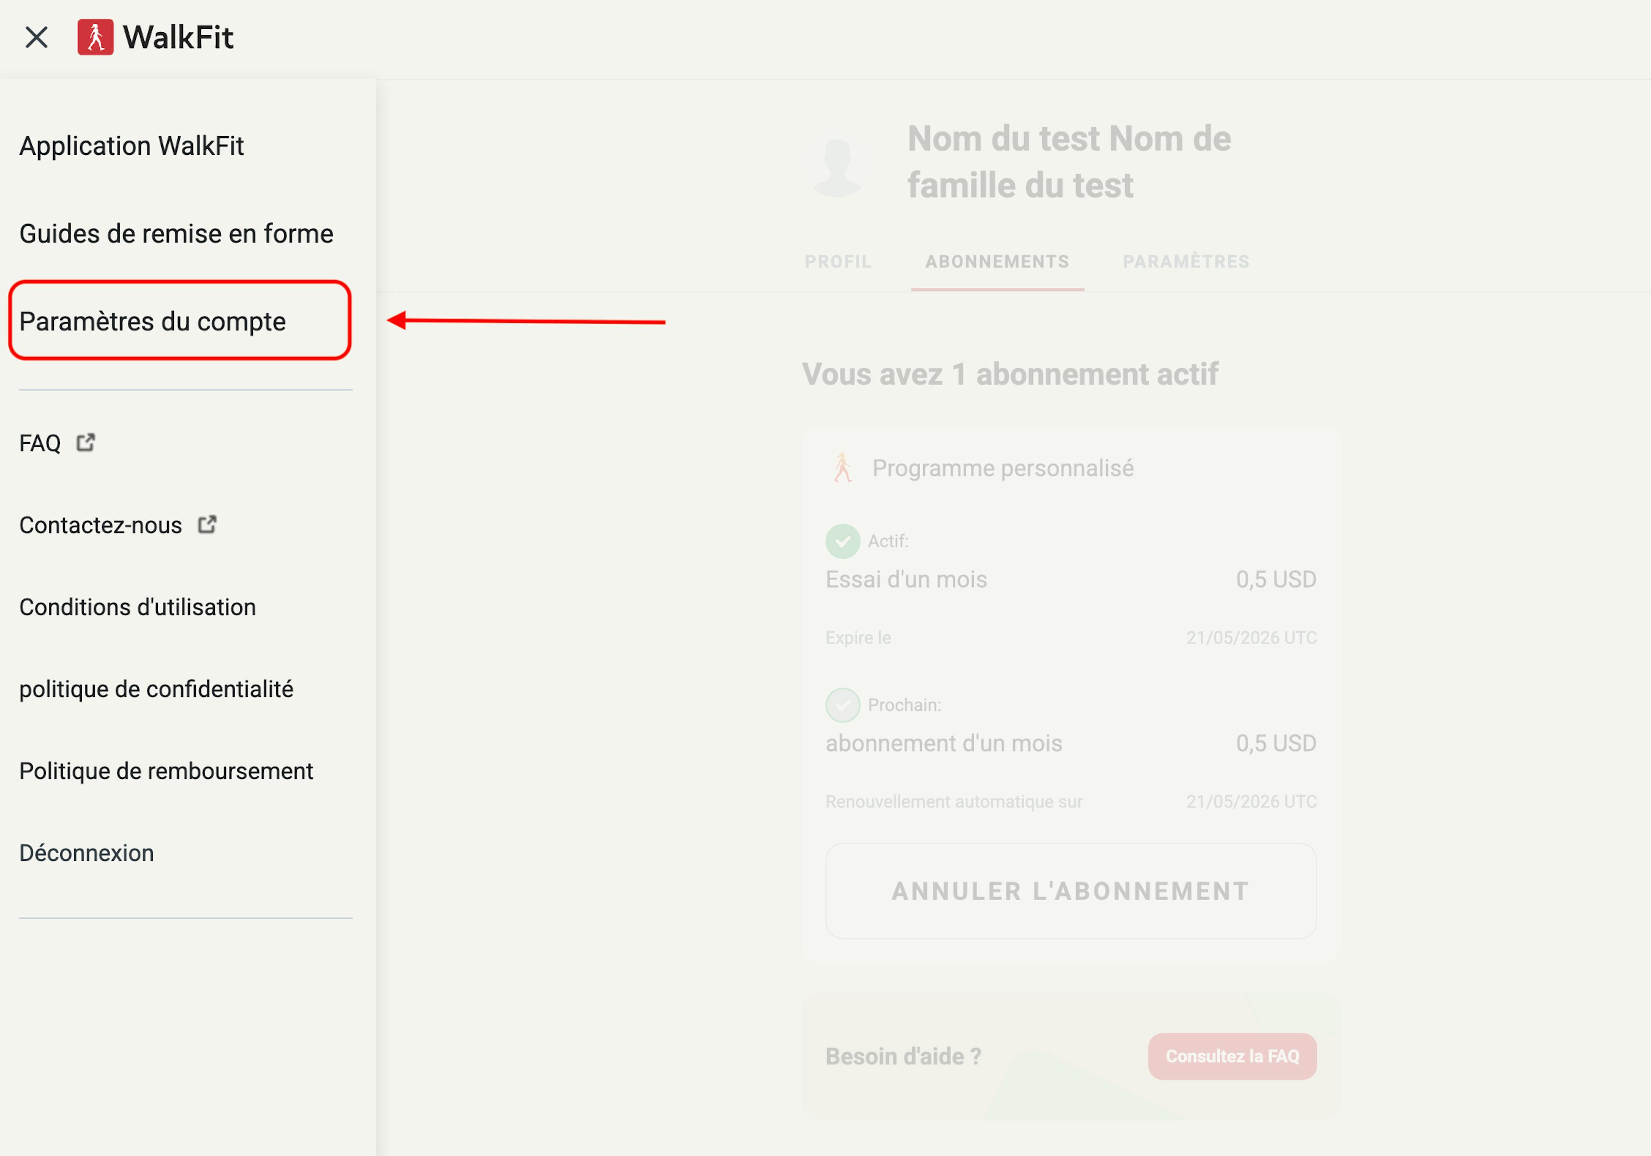Log out using Déconnexion
This screenshot has height=1156, width=1651.
tap(86, 853)
